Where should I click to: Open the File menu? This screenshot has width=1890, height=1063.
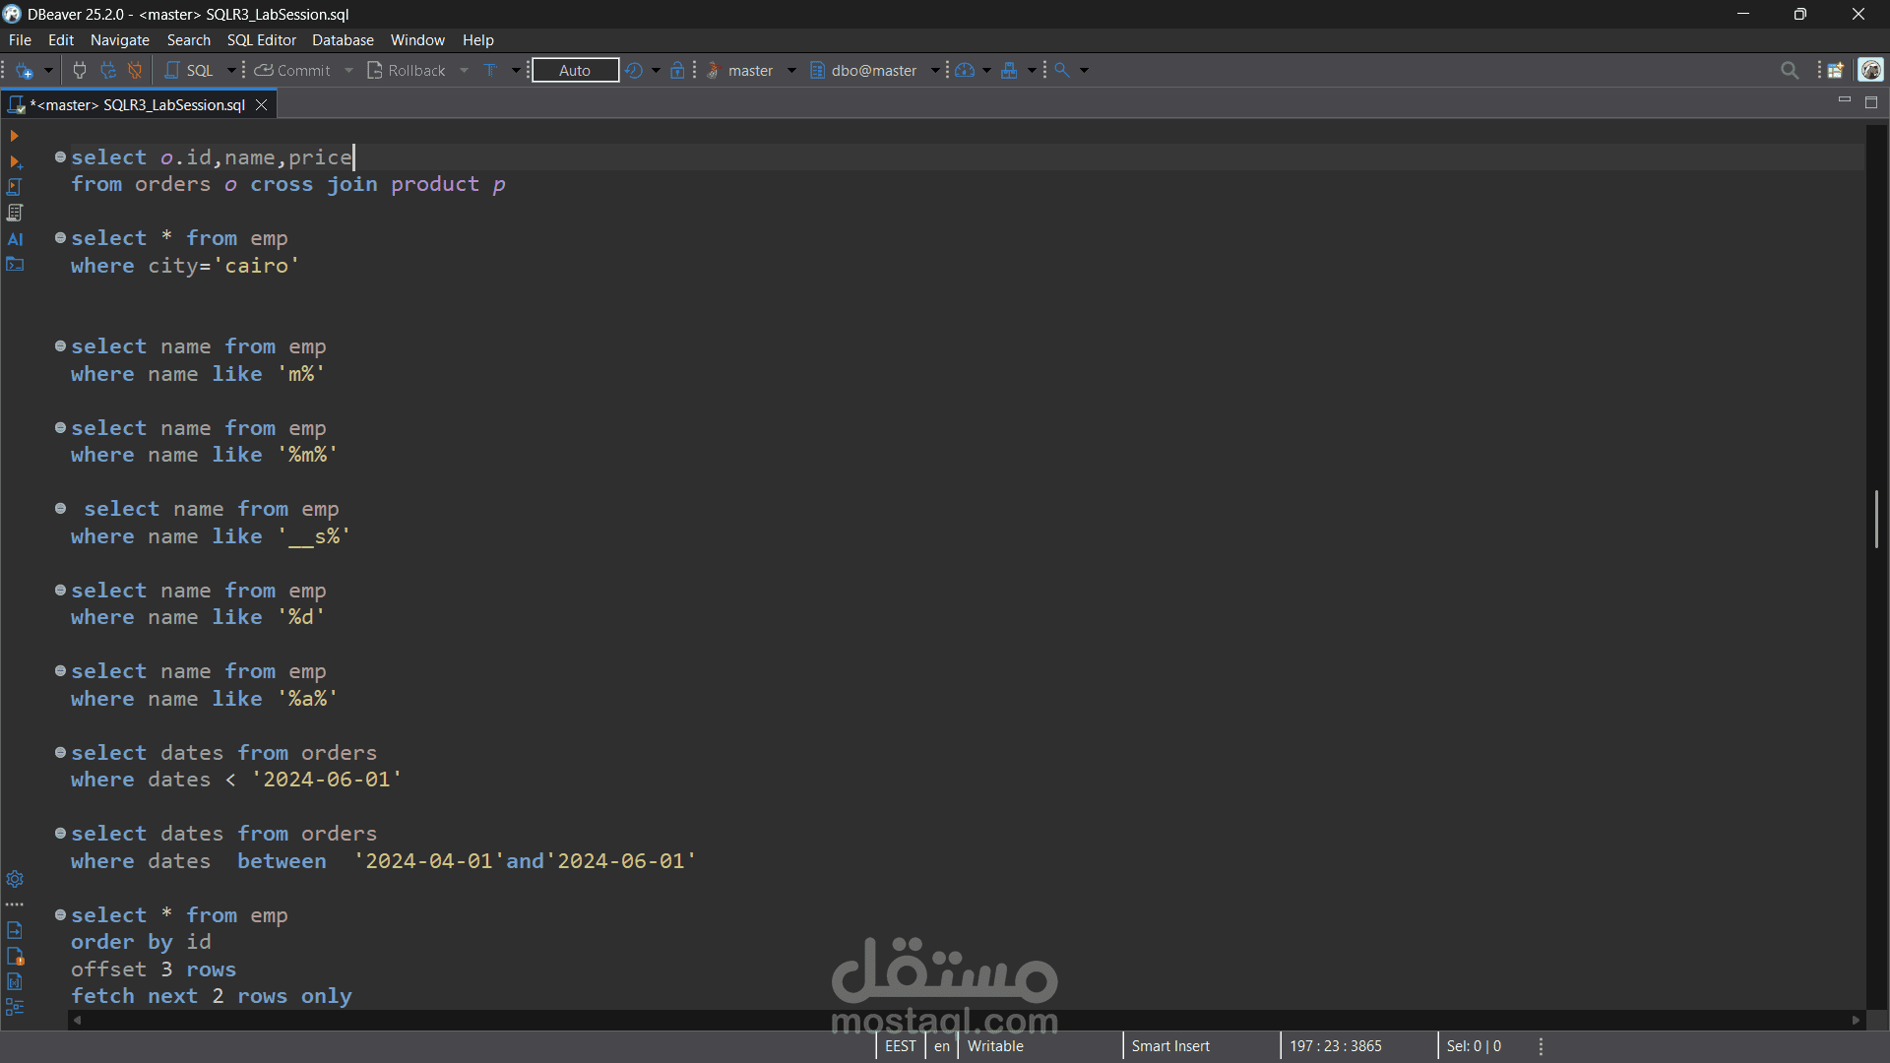click(x=20, y=40)
